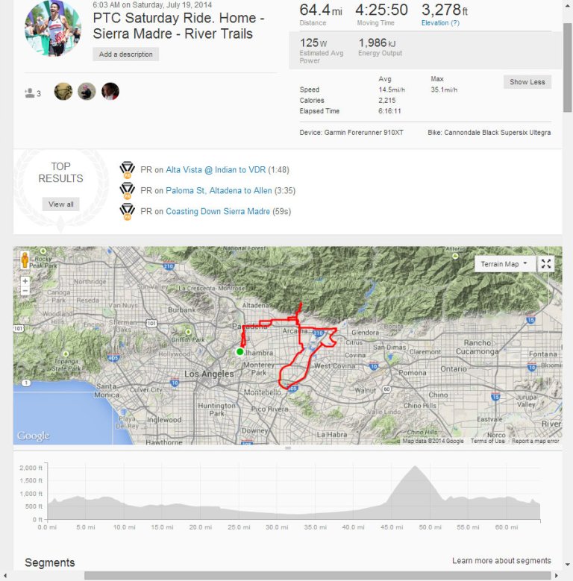Click the Alta Vista PR medal icon
The image size is (573, 581).
127,170
